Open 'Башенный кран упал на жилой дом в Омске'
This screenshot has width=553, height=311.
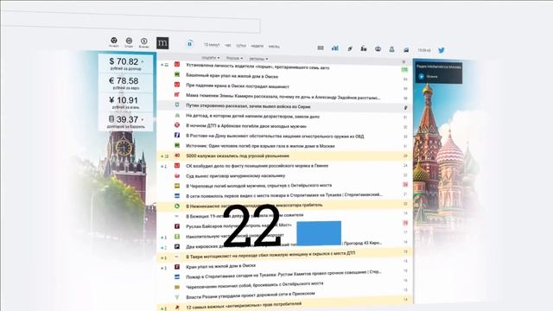(232, 76)
